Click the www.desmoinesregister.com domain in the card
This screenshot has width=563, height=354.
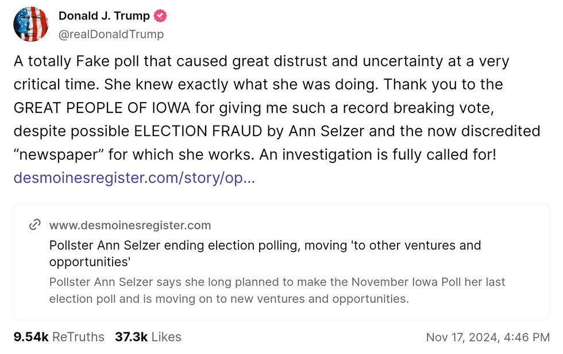coord(130,225)
